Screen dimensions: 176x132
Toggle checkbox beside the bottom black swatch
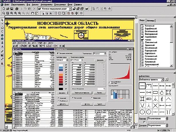click(66, 89)
